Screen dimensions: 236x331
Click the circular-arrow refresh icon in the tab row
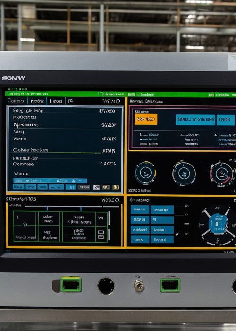71,101
